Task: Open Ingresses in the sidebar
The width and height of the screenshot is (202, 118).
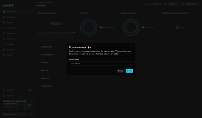Action: pyautogui.click(x=17, y=39)
